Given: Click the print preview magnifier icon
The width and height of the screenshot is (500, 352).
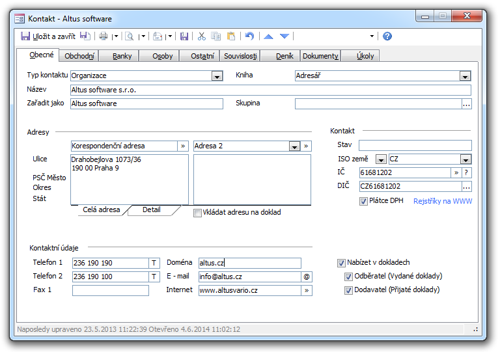Looking at the screenshot, I should point(130,36).
